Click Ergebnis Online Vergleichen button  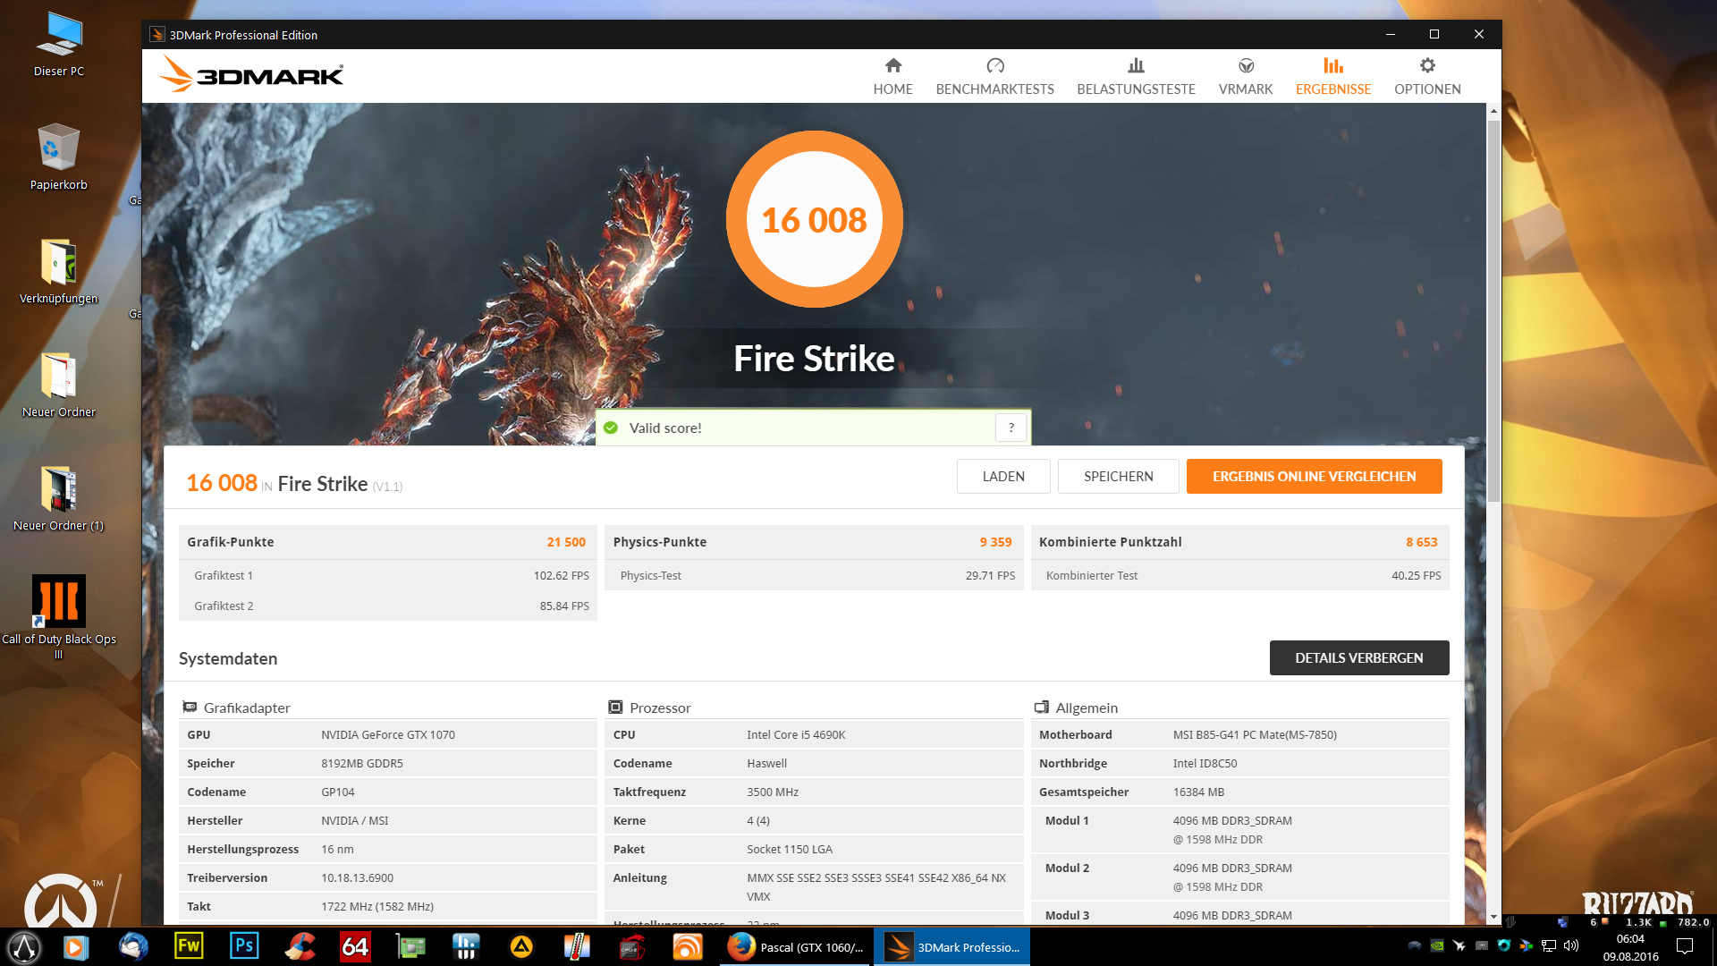coord(1314,477)
